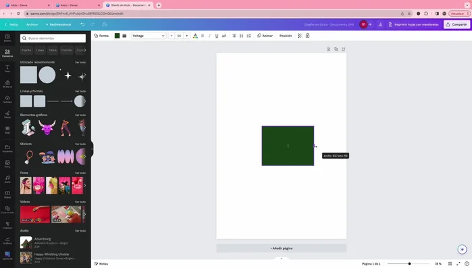Viewport: 472px width, 268px height.
Task: Toggle italic formatting
Action: (x=209, y=36)
